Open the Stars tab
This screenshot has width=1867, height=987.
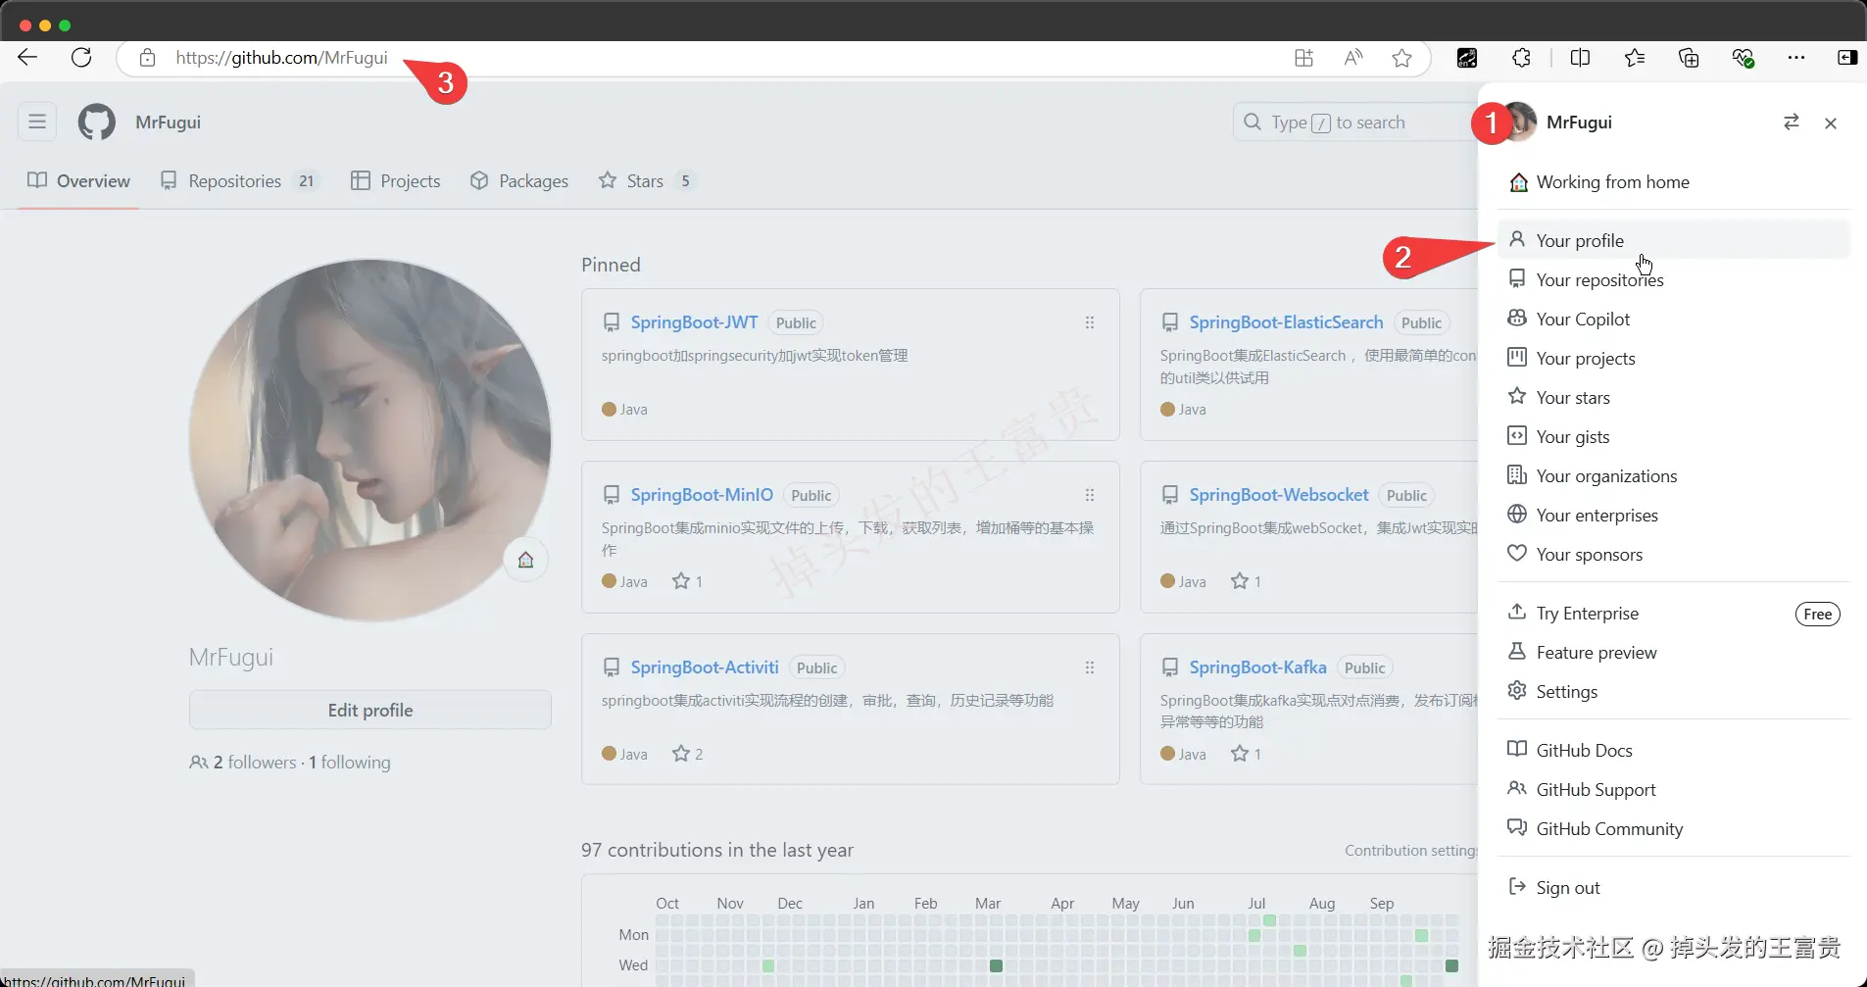(647, 180)
